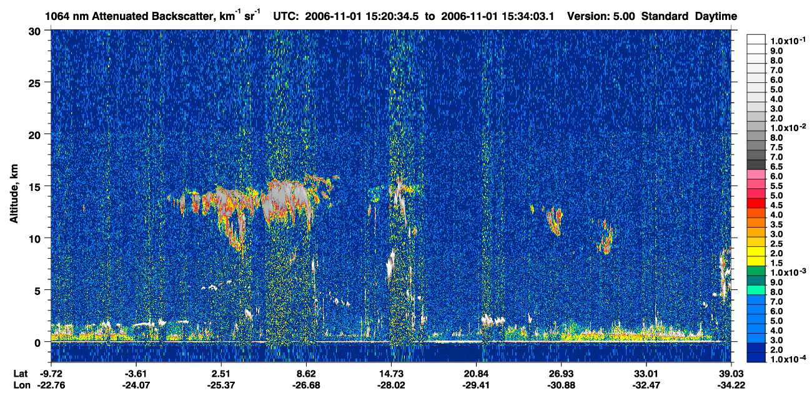Click the longitude value -30.88

tap(561, 385)
